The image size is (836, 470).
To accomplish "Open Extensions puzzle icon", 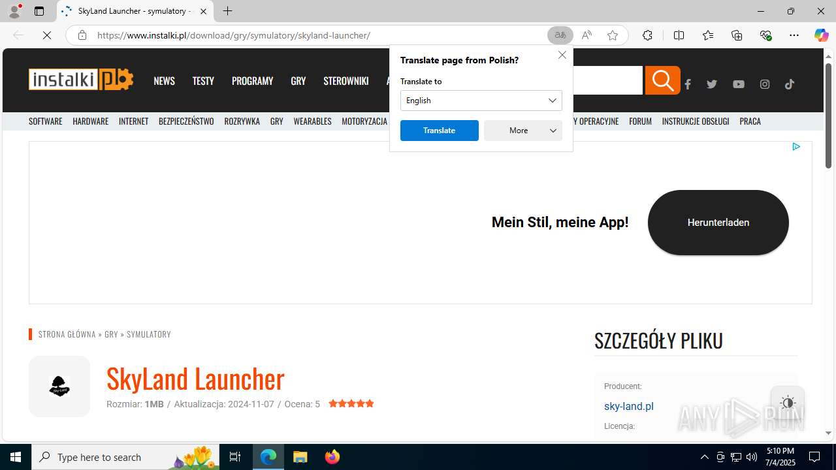I will pyautogui.click(x=647, y=35).
